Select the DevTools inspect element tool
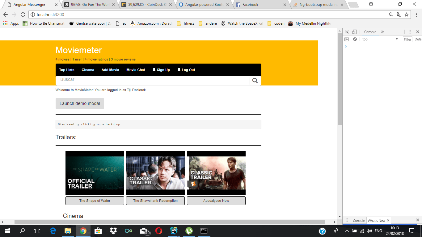 (347, 32)
